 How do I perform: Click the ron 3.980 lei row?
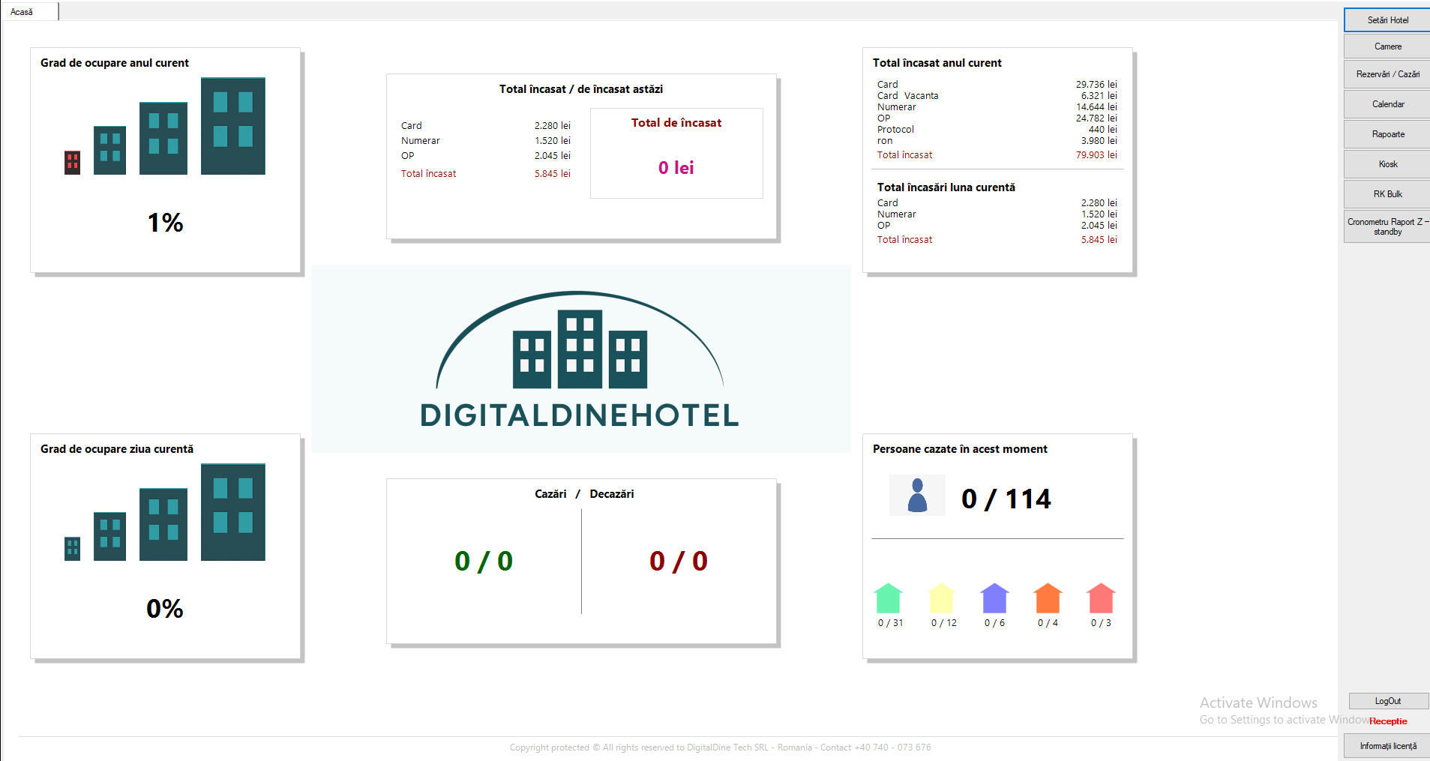[997, 141]
